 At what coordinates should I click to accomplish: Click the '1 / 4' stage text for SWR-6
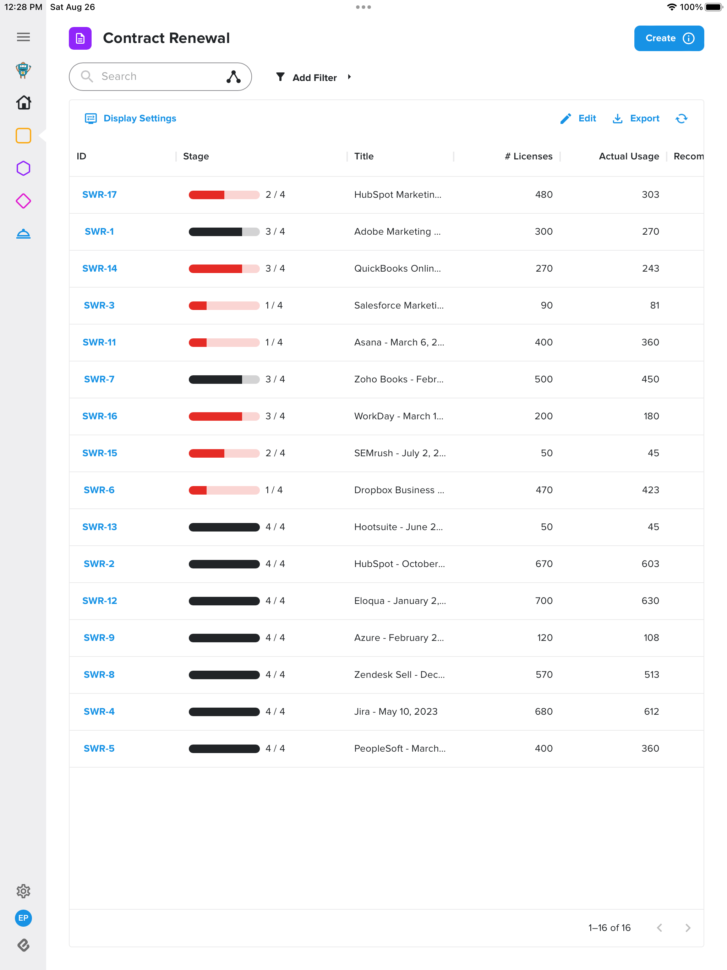[x=274, y=490]
